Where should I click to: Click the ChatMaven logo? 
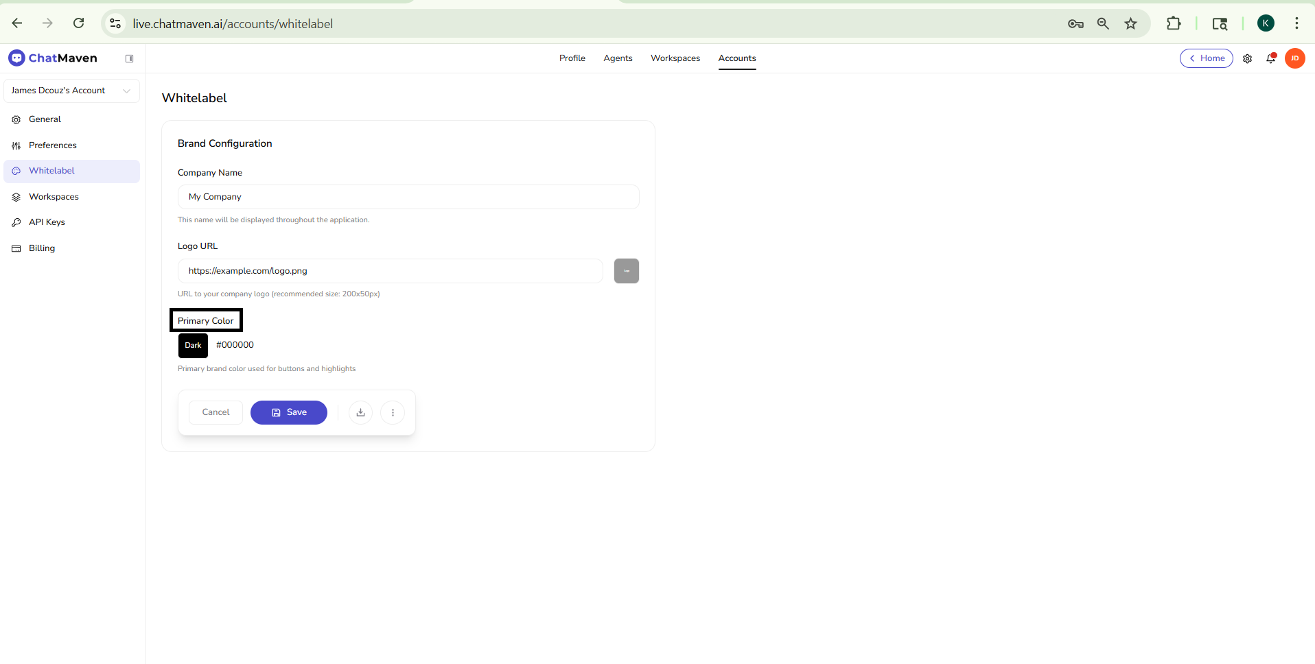click(x=53, y=58)
